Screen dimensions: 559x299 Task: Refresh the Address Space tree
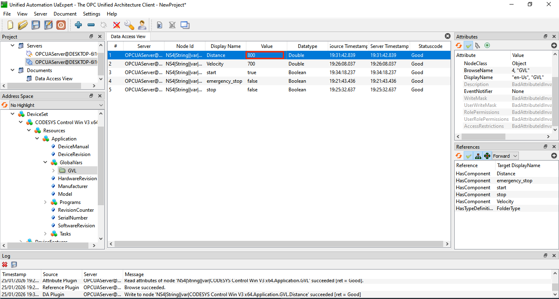point(5,105)
